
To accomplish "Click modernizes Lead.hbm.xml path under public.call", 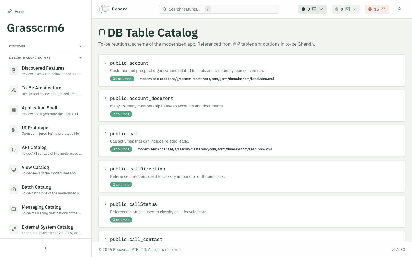I will tap(205, 149).
